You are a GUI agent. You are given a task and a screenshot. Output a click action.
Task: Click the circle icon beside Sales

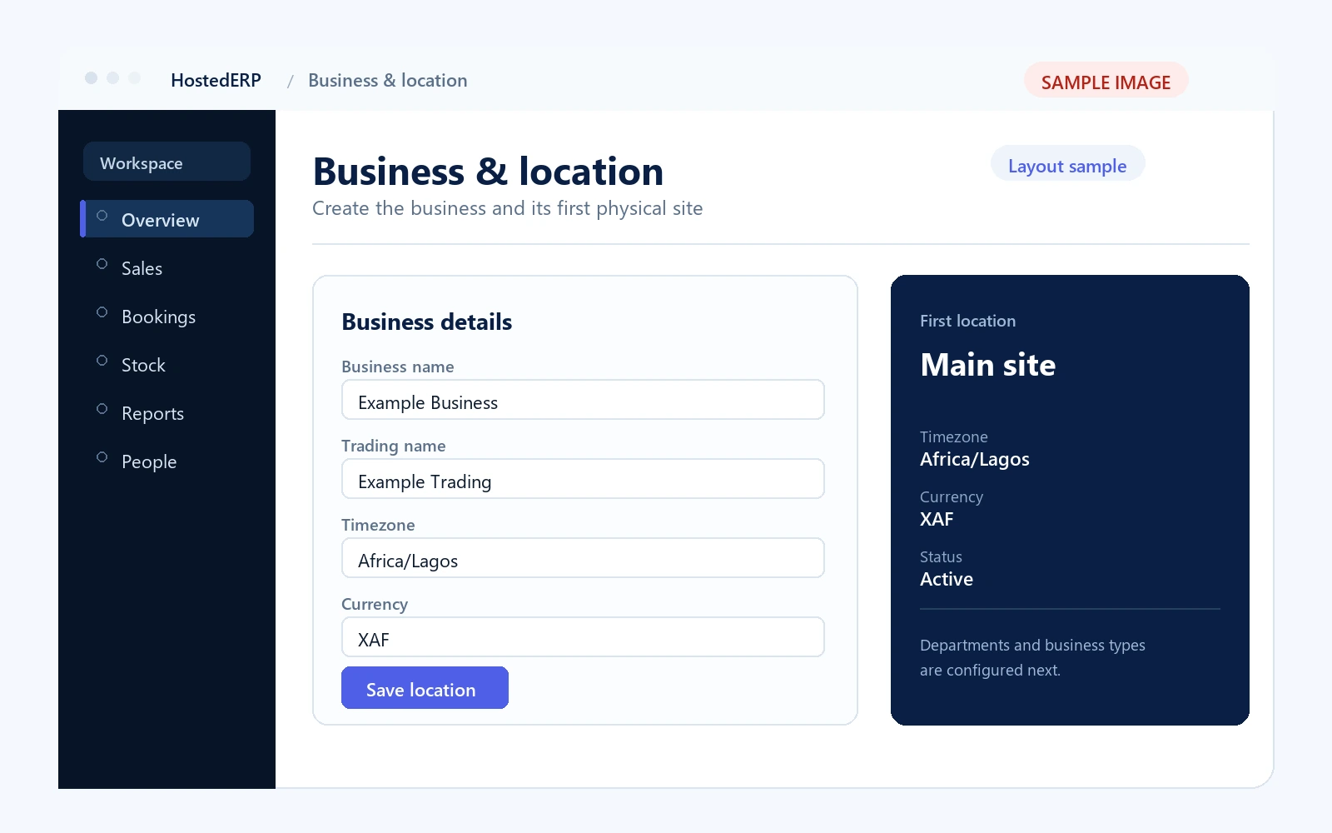point(102,264)
